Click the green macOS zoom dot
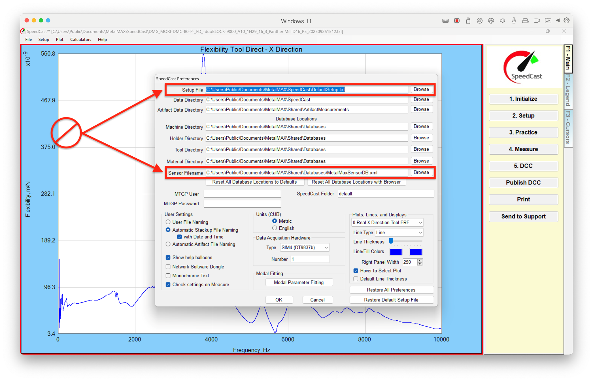Viewport: 593px width, 381px height. click(x=41, y=20)
